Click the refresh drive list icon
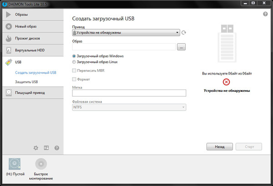273x186 pixels. click(184, 33)
